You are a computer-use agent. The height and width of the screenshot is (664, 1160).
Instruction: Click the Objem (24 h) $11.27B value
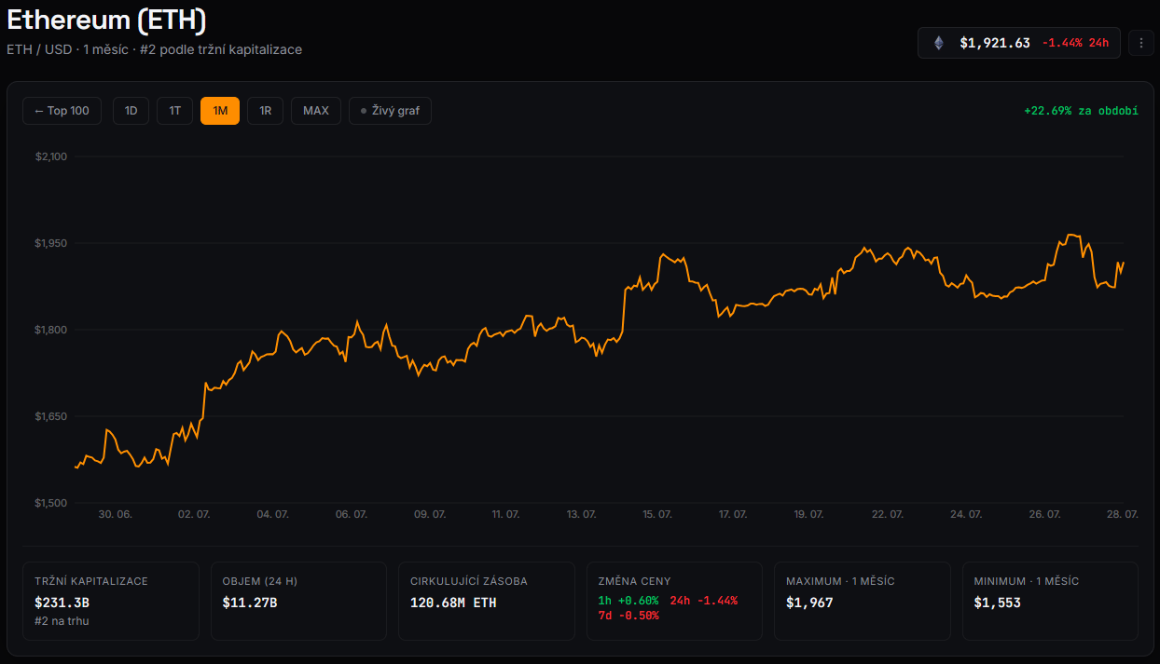250,603
